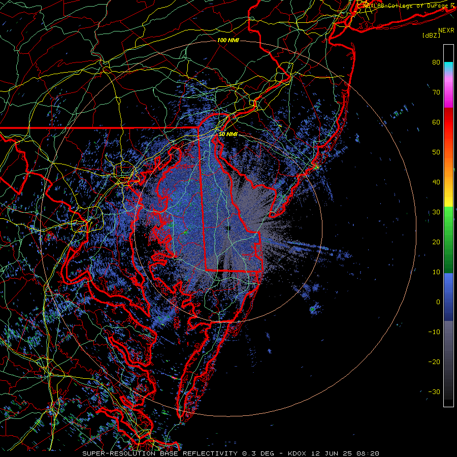Click the "100 NMI" range ring label

click(x=228, y=40)
